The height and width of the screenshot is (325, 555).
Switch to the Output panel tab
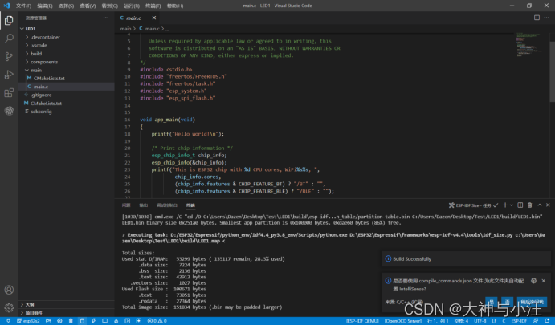pyautogui.click(x=143, y=205)
